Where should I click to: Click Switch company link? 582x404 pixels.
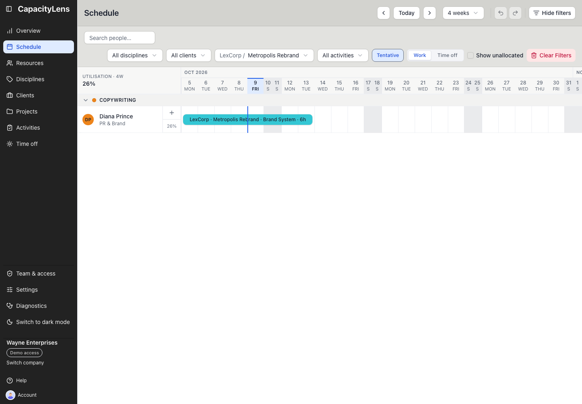click(25, 363)
